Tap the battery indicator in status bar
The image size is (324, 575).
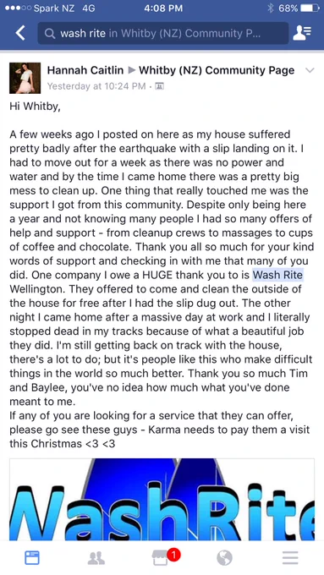click(x=309, y=8)
